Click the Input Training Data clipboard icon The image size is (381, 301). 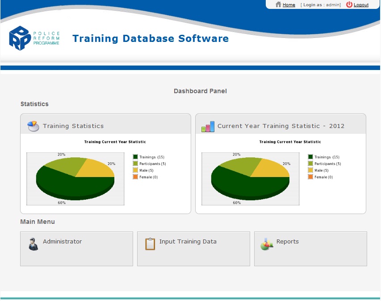pos(150,244)
